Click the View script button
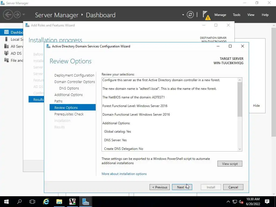This screenshot has width=276, height=207. click(x=230, y=164)
